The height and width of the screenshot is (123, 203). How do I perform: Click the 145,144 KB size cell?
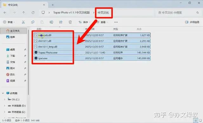[x=143, y=52]
